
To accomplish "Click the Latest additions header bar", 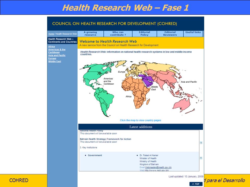I will (141, 127).
